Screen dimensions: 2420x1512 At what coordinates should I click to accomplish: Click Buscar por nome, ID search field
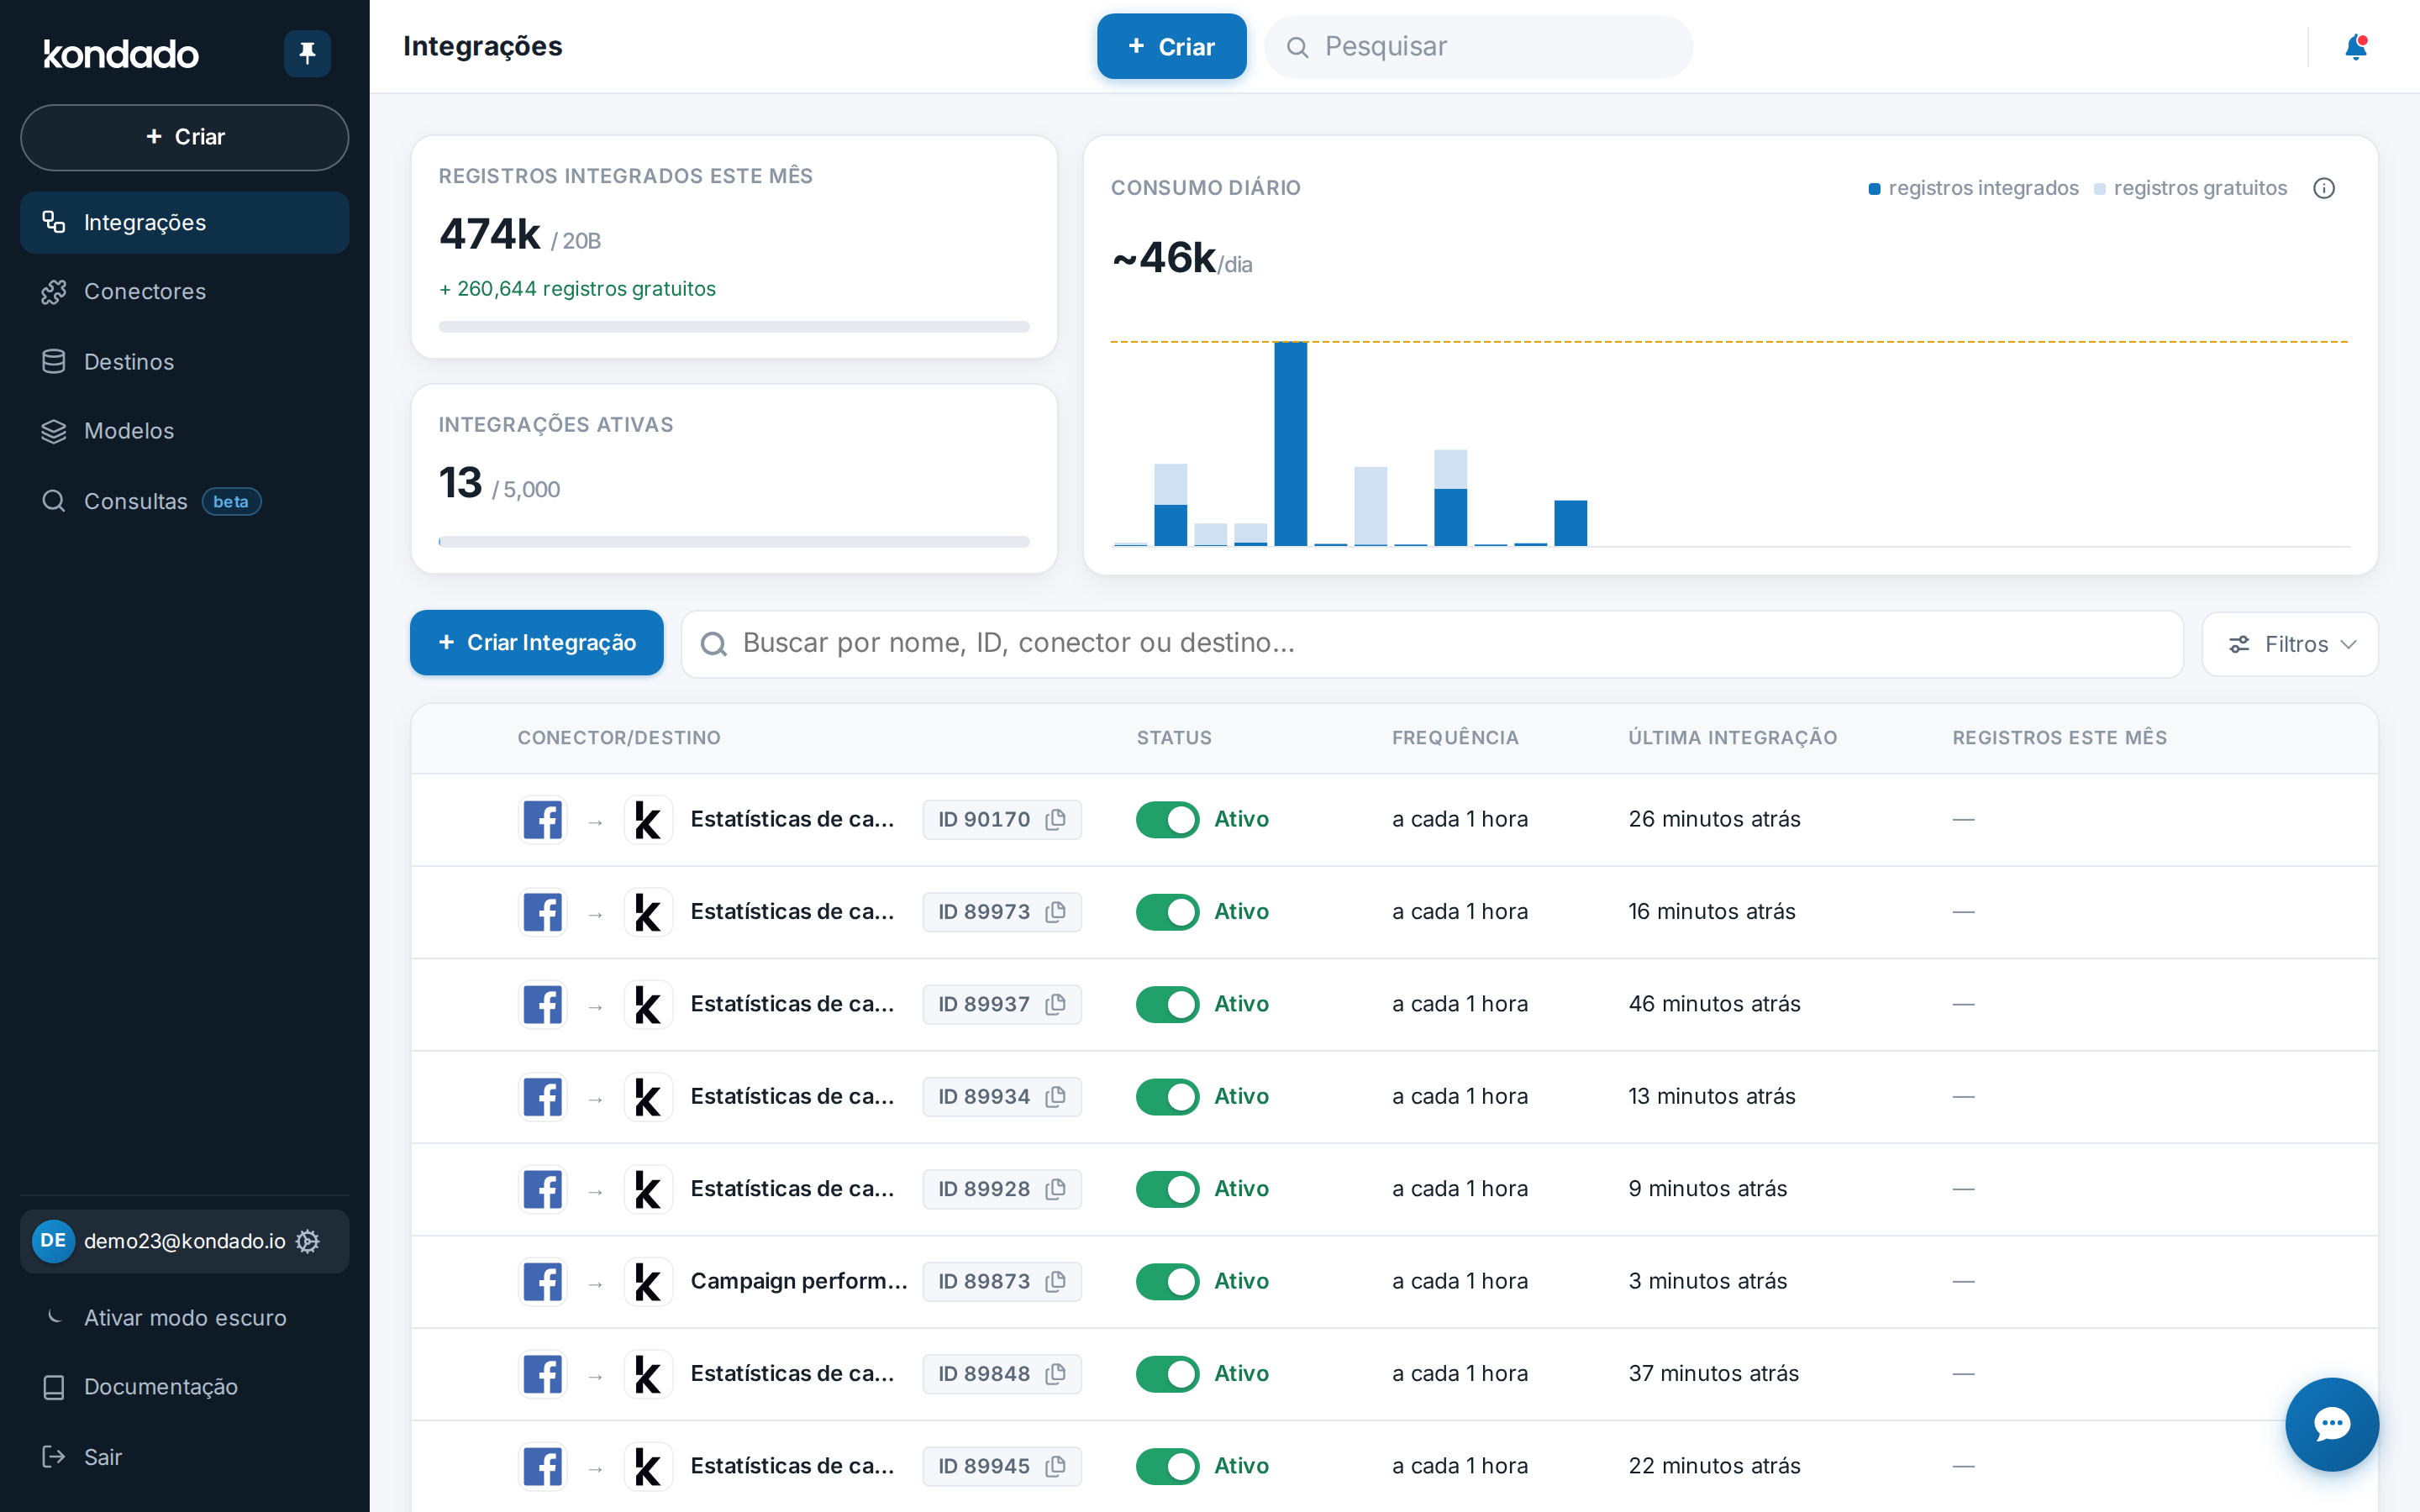[x=1432, y=643]
